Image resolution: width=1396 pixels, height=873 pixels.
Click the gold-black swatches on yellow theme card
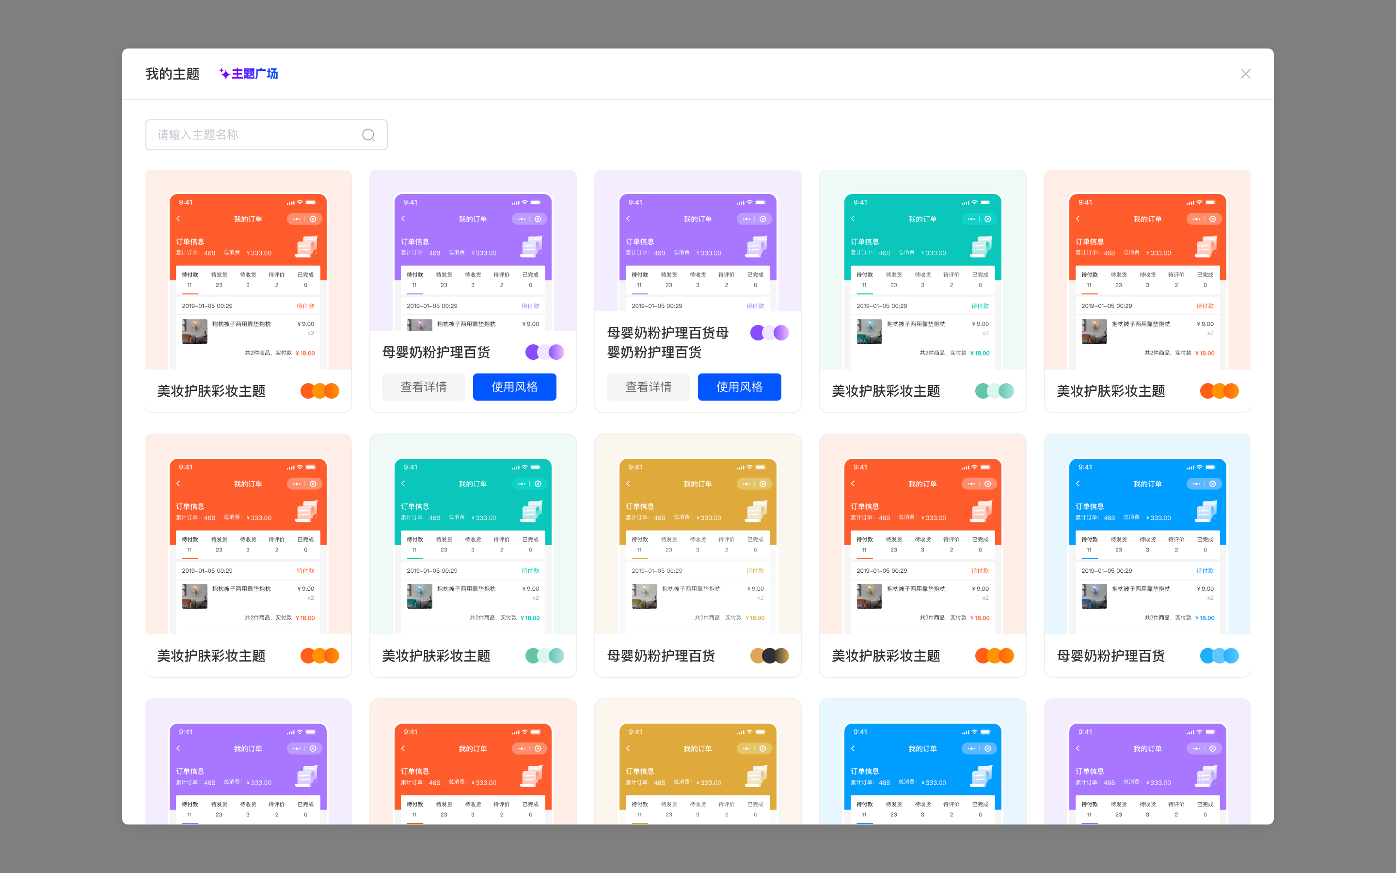tap(769, 656)
